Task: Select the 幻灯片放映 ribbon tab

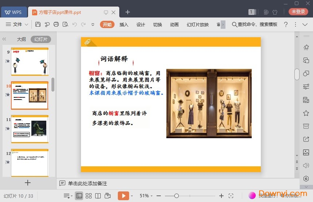Action: [198, 24]
